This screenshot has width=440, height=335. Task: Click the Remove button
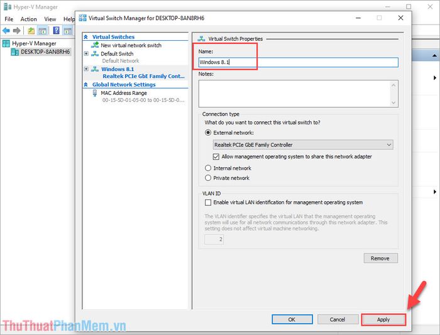pyautogui.click(x=380, y=258)
